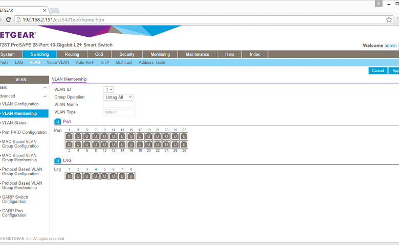This screenshot has height=245, width=399.
Task: Toggle membership of port 16
Action: tap(131, 145)
